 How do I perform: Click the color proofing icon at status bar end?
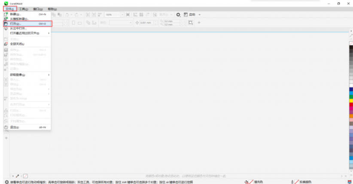pos(350,182)
